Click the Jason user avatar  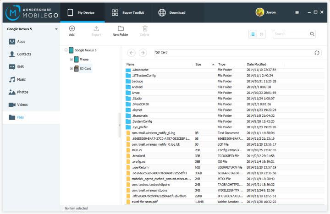click(x=260, y=12)
